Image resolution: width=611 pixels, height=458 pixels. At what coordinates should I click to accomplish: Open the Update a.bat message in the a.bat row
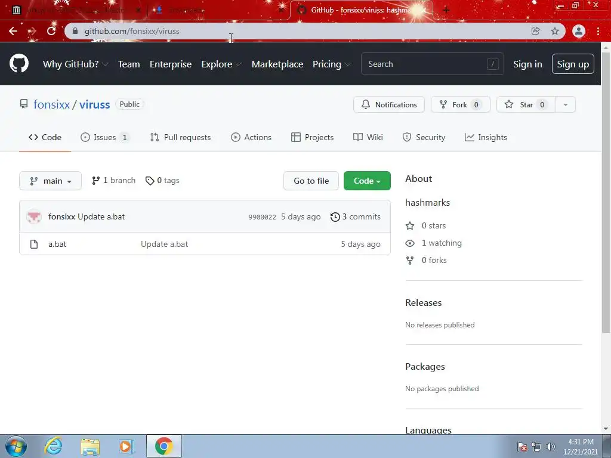165,244
